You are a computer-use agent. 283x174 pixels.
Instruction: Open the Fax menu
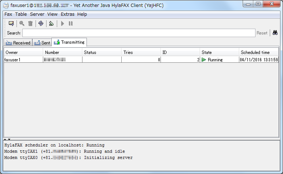(x=8, y=14)
